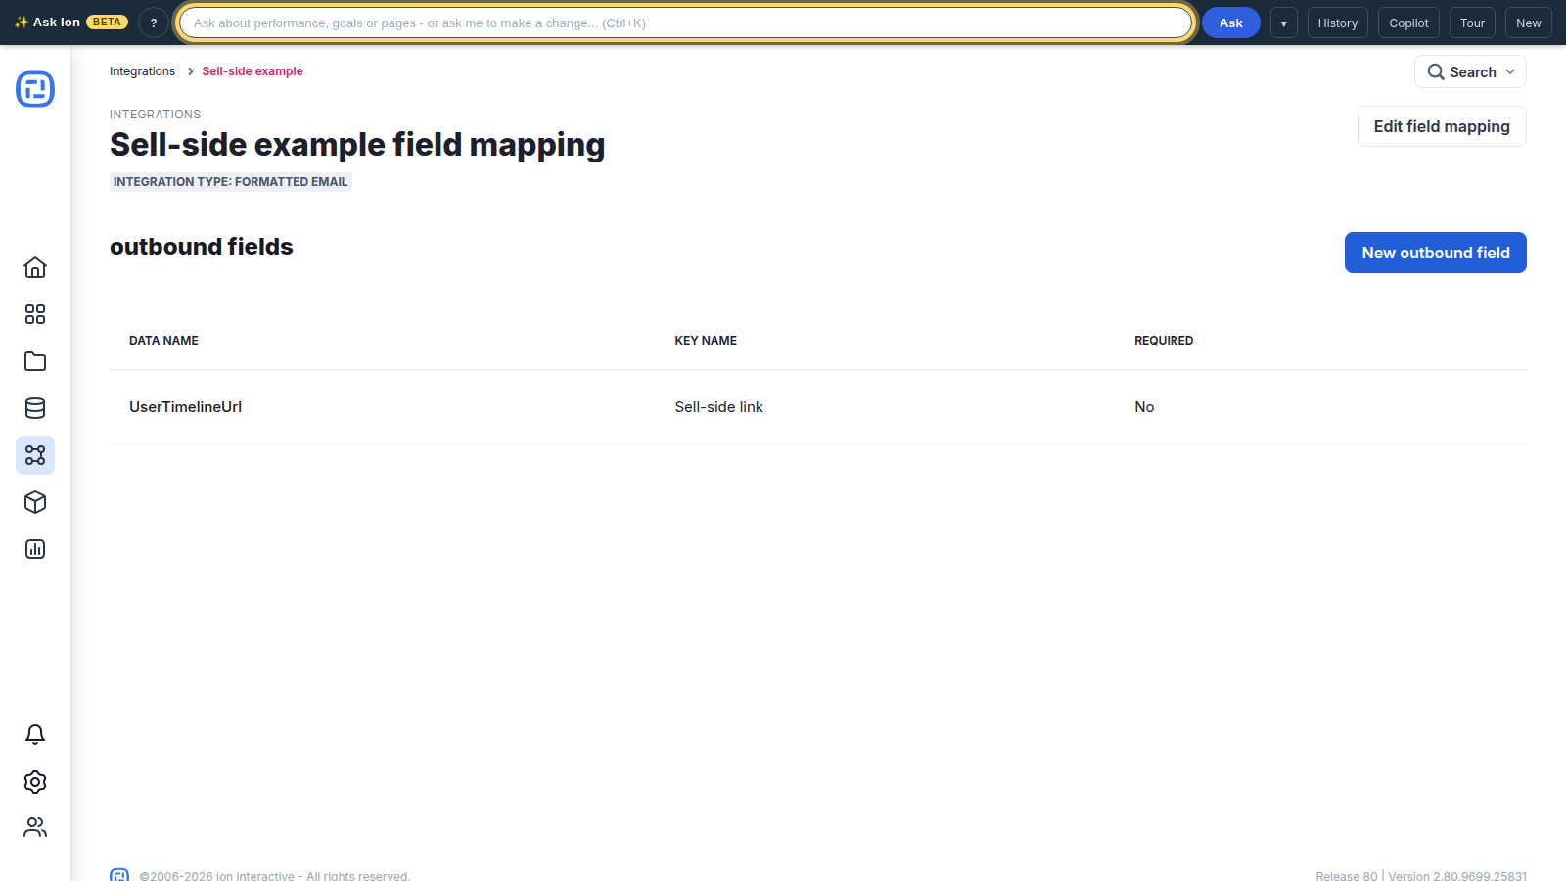
Task: View notifications bell icon
Action: point(35,734)
